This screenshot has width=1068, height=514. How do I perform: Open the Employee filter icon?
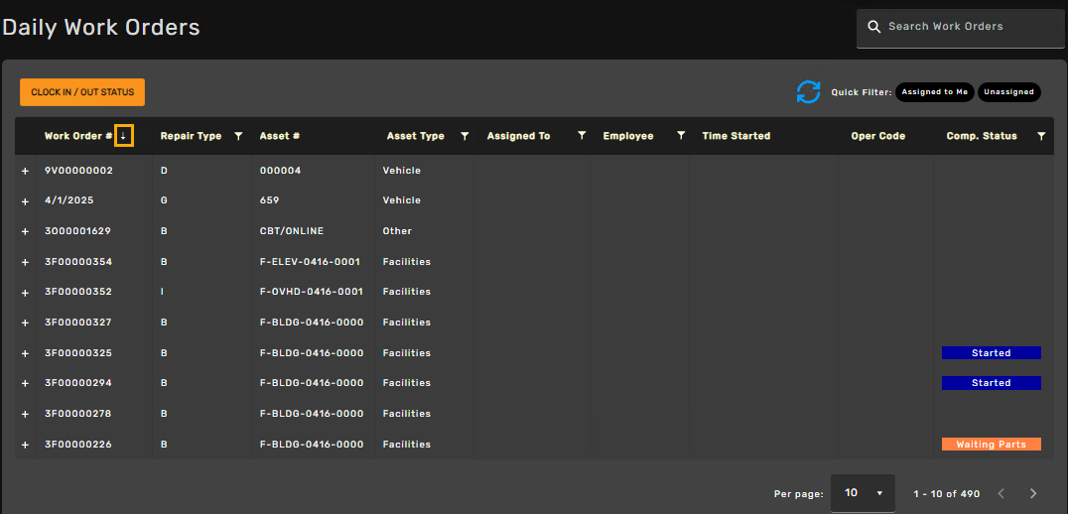tap(681, 136)
